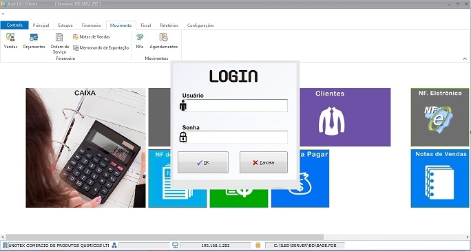Open the NFe ribbon icon

click(x=140, y=41)
